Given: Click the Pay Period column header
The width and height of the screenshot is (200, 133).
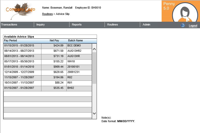Looking at the screenshot, I should pos(11,41).
